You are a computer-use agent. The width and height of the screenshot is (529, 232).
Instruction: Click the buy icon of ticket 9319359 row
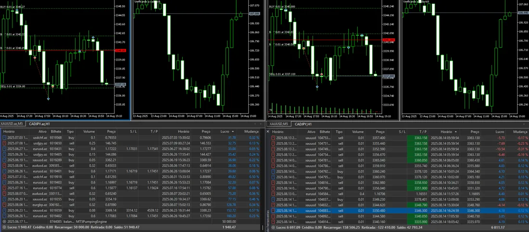pos(4,210)
